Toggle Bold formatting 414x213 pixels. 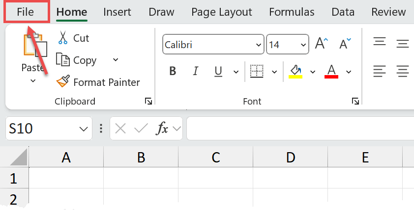(x=173, y=72)
